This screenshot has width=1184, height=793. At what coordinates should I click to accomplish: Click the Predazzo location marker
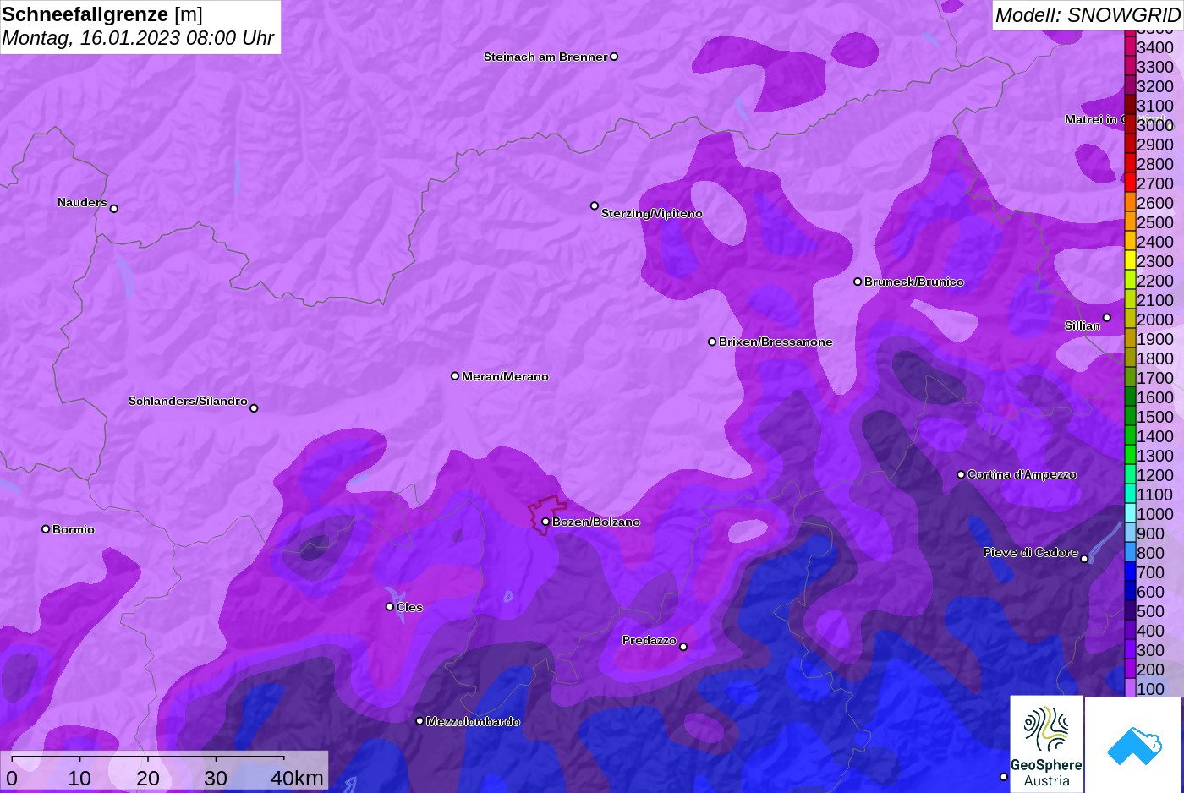(x=683, y=647)
